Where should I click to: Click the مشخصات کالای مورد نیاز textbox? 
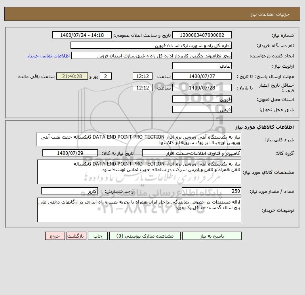coord(139,172)
